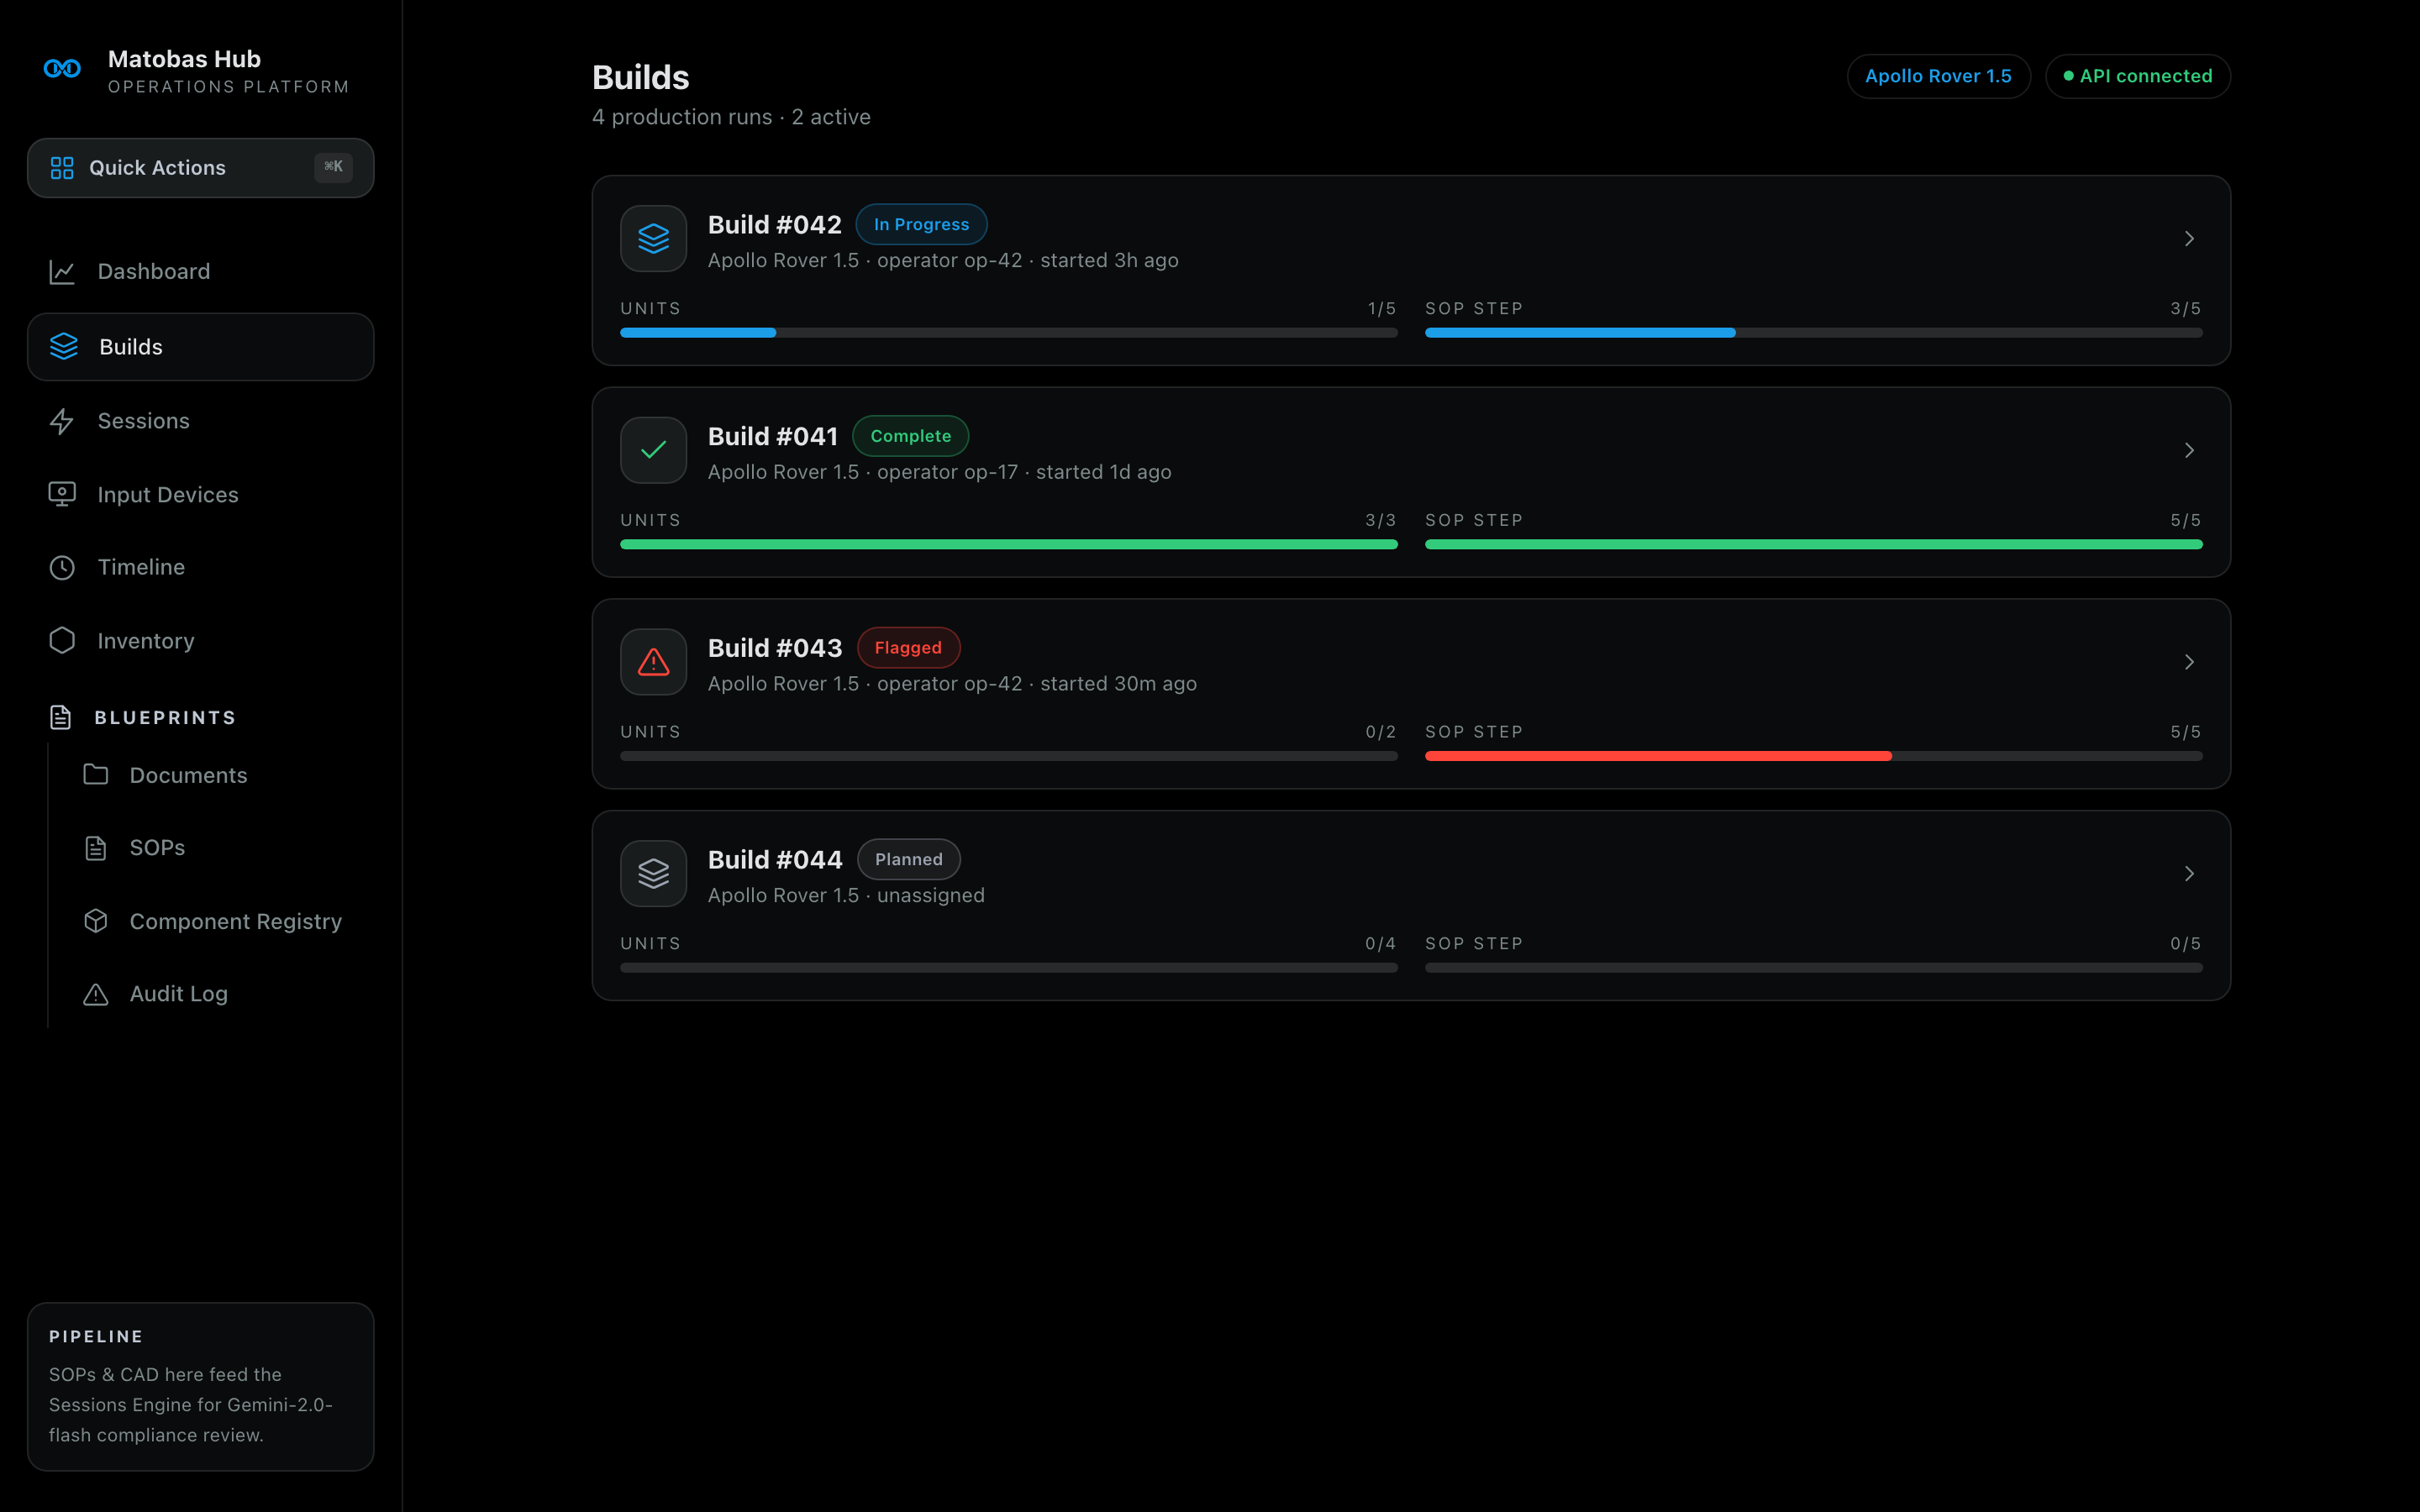Image resolution: width=2420 pixels, height=1512 pixels.
Task: Click 'Apollo Rover 1.5 · unassigned' text
Action: tap(846, 896)
